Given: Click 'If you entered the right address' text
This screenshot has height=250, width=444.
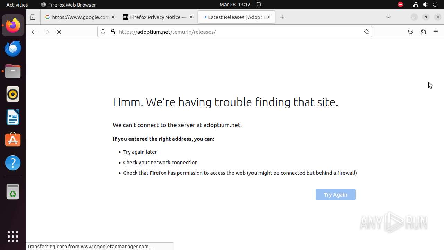Looking at the screenshot, I should coord(163,139).
